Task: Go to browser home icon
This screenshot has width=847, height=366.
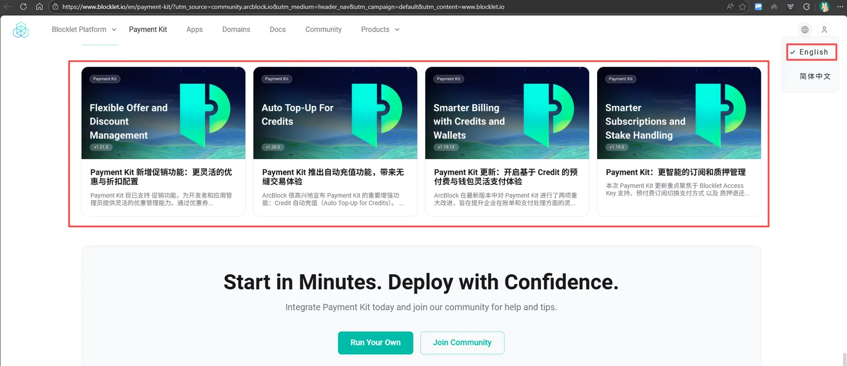Action: (x=39, y=7)
